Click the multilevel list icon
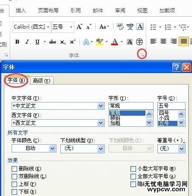The image size is (192, 196). [x=183, y=27]
